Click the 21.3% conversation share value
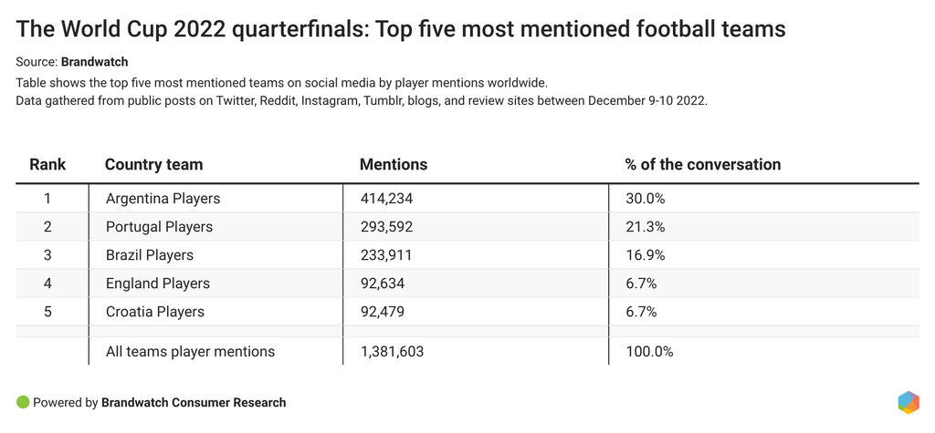 (x=644, y=227)
